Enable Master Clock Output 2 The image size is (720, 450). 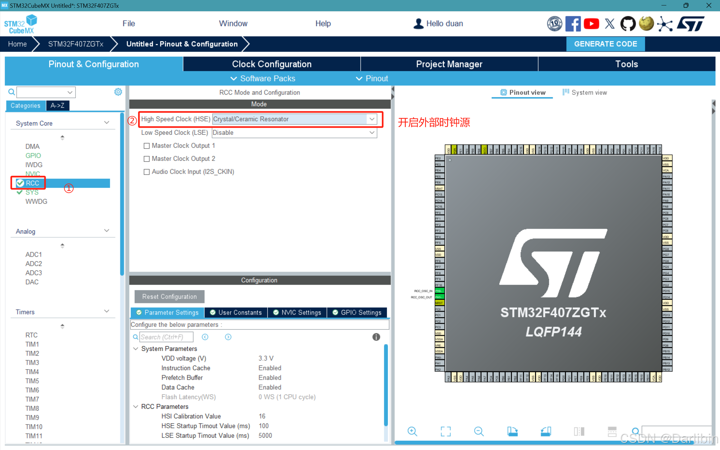tap(147, 159)
